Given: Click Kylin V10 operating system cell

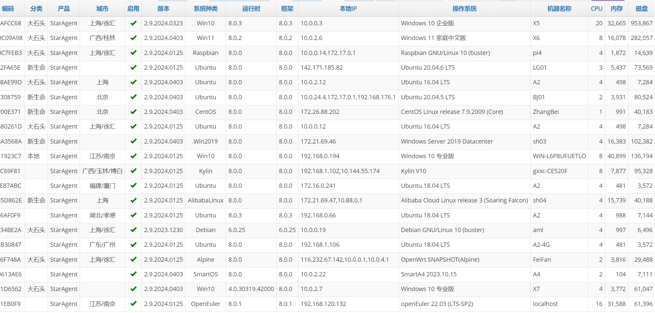Looking at the screenshot, I should coord(413,171).
